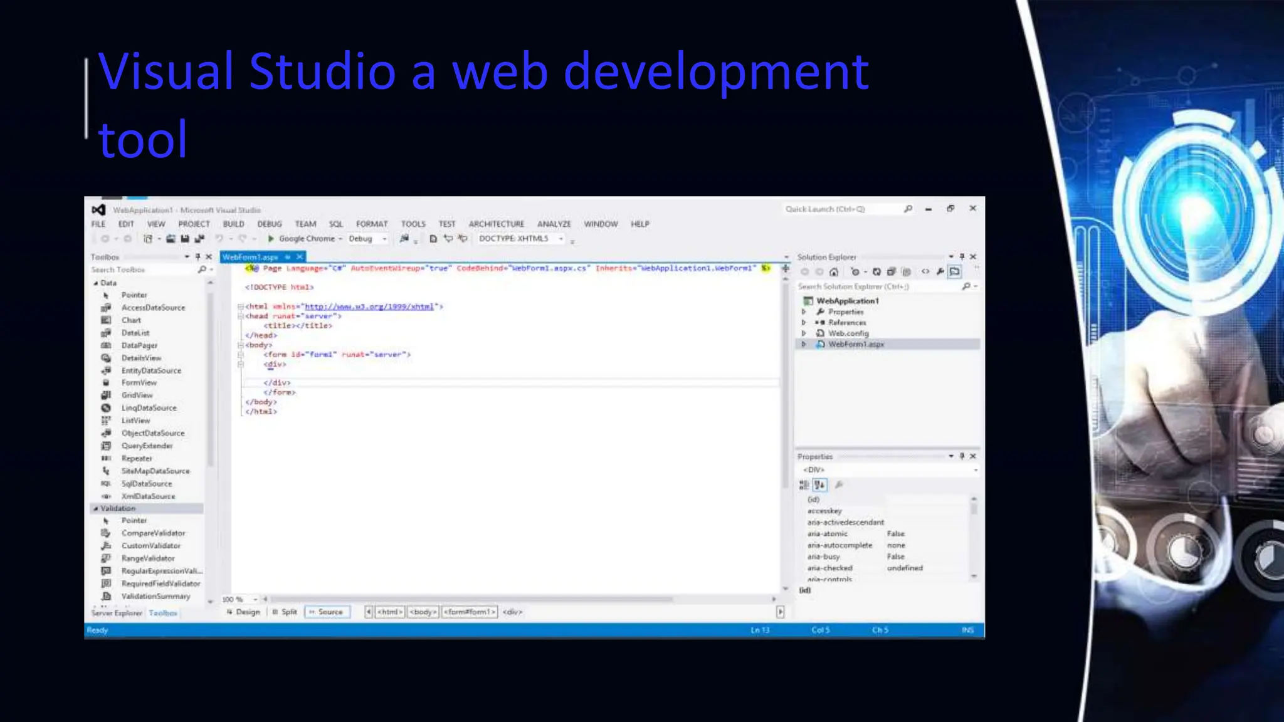Switch to Design view
The height and width of the screenshot is (722, 1284).
[243, 612]
